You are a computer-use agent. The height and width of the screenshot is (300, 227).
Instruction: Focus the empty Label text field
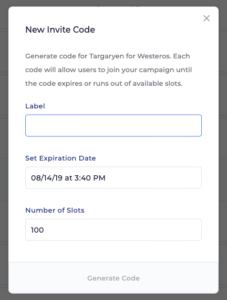[113, 125]
